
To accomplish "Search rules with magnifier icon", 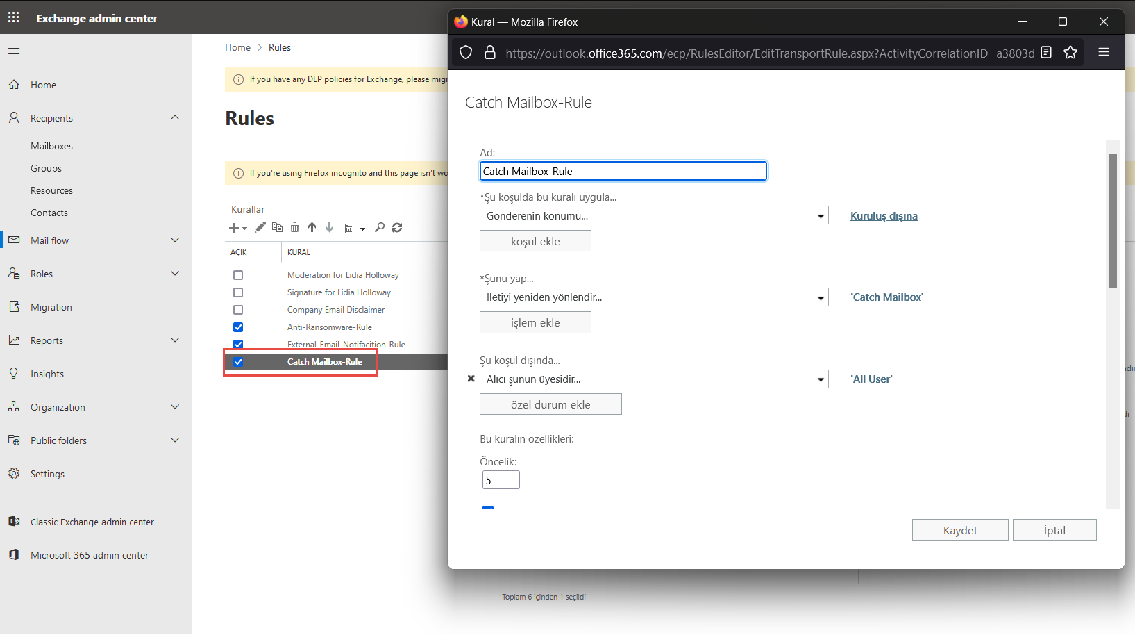I will point(380,227).
